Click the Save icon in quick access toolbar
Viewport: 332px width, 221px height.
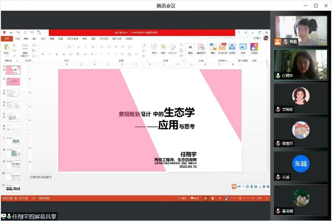11,32
